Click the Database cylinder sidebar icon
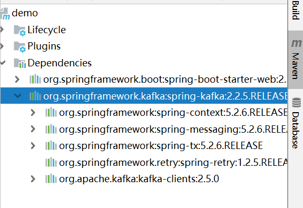The image size is (303, 208). pyautogui.click(x=296, y=103)
